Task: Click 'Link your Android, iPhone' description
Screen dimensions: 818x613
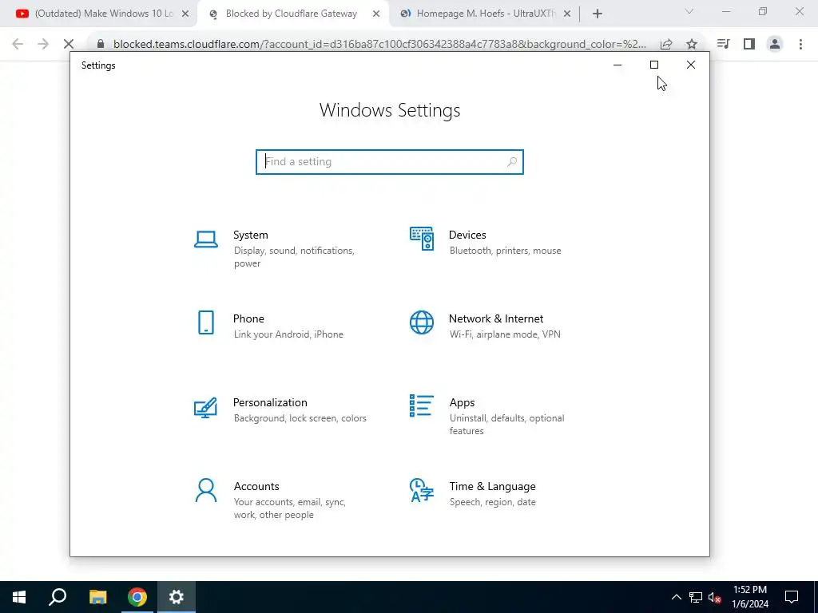Action: tap(288, 334)
